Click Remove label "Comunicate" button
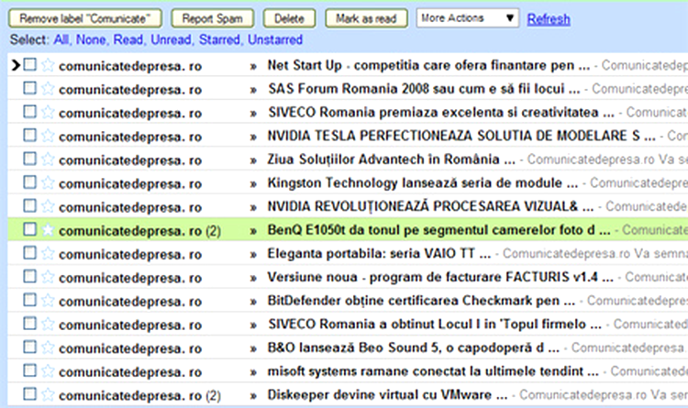 (x=85, y=18)
